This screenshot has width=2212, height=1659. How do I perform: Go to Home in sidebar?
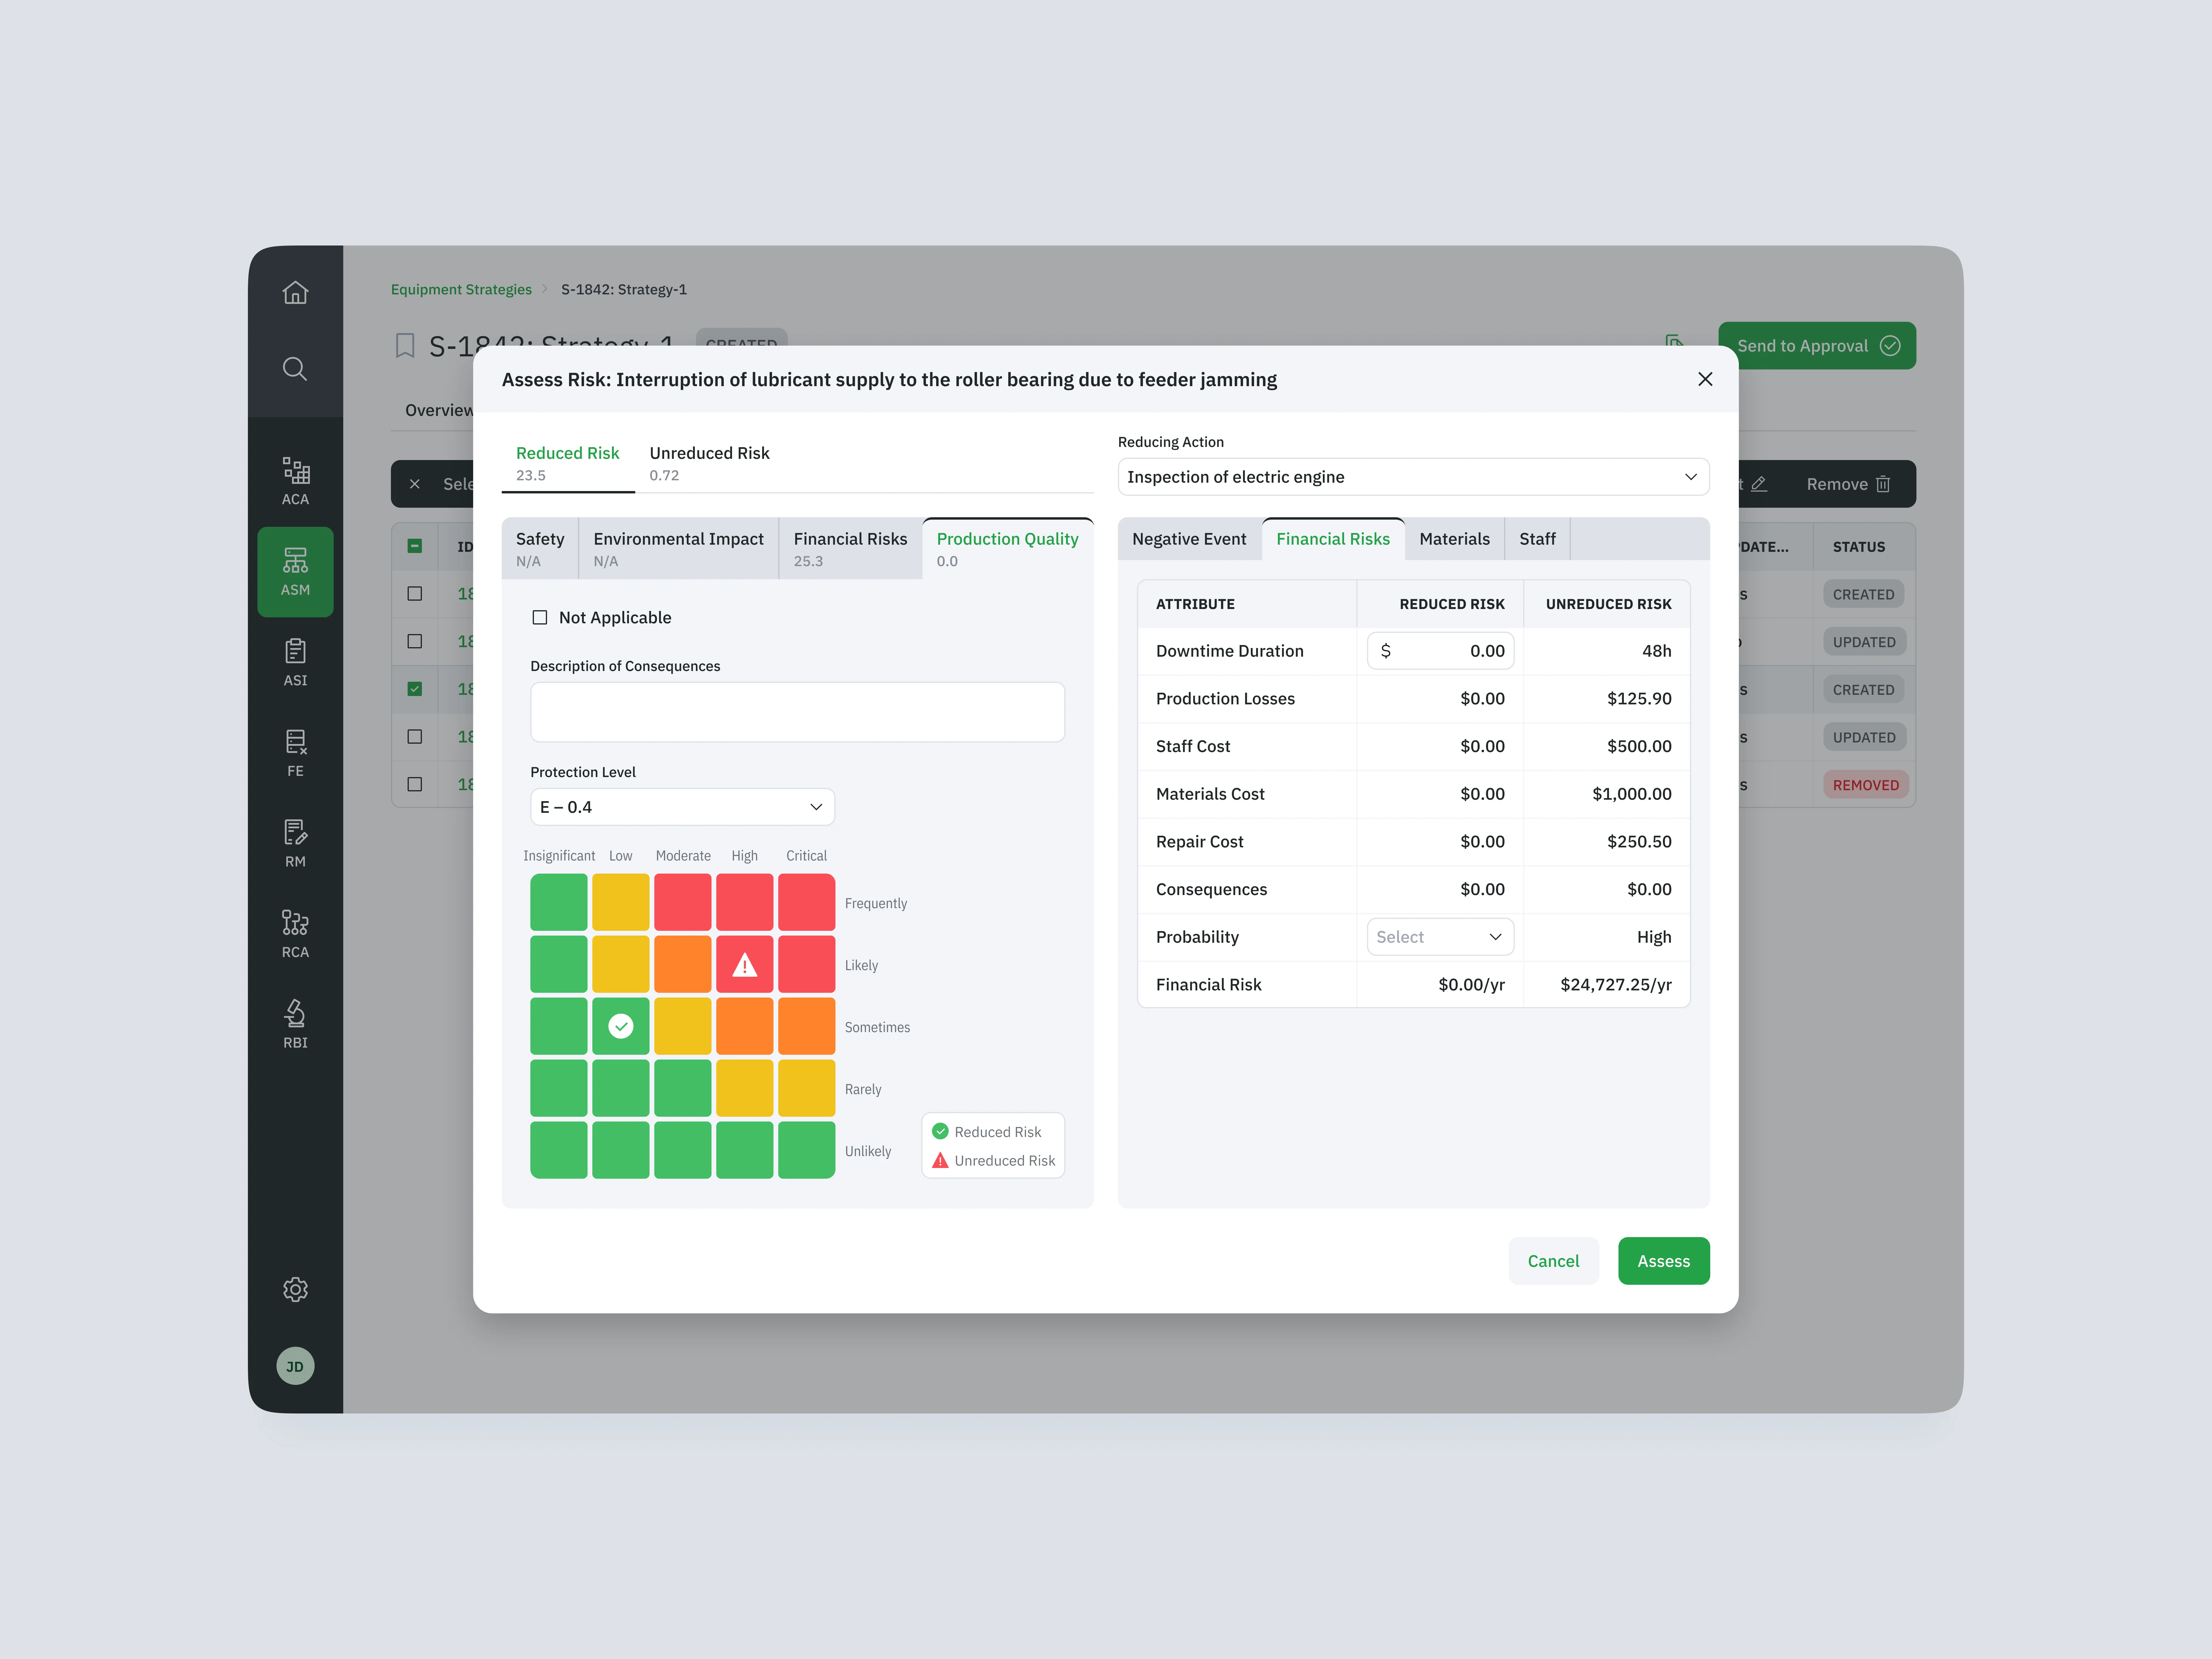point(295,292)
